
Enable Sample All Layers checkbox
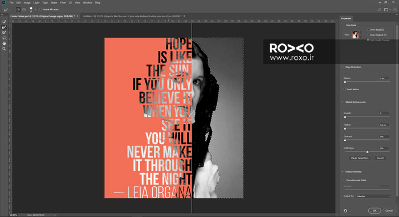[x=40, y=10]
